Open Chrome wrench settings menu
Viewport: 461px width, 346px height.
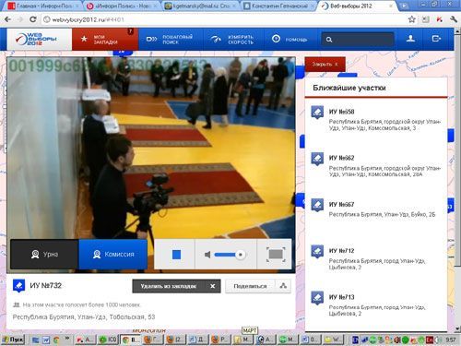[x=454, y=19]
